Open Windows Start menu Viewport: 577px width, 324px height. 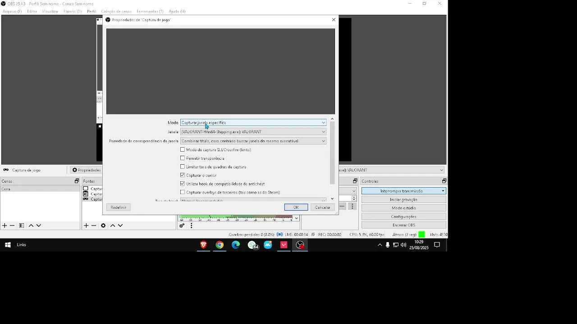click(8, 245)
